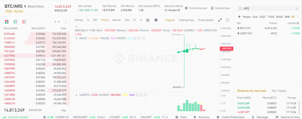This screenshot has width=302, height=119.
Task: Toggle favorite star for BTC/ARS pair
Action: click(x=238, y=28)
